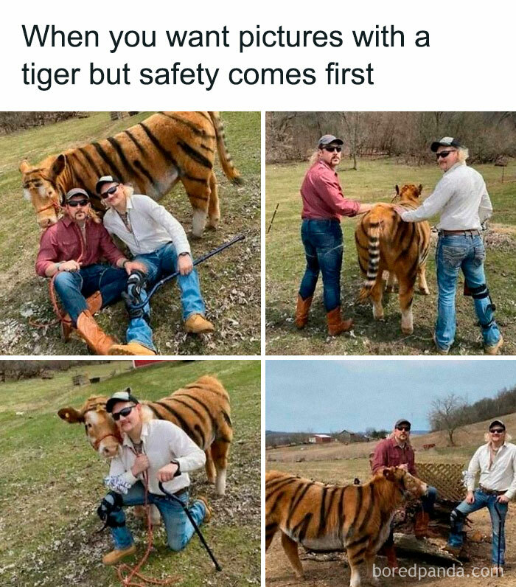Click the tan work boot in top-left photo

199,324
